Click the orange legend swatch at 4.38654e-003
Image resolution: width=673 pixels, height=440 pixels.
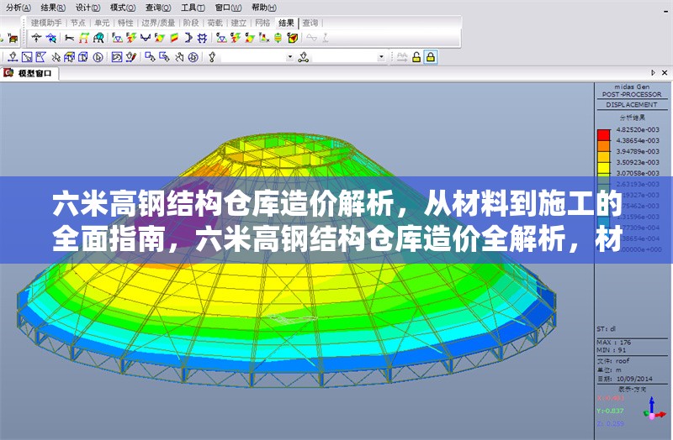[603, 145]
